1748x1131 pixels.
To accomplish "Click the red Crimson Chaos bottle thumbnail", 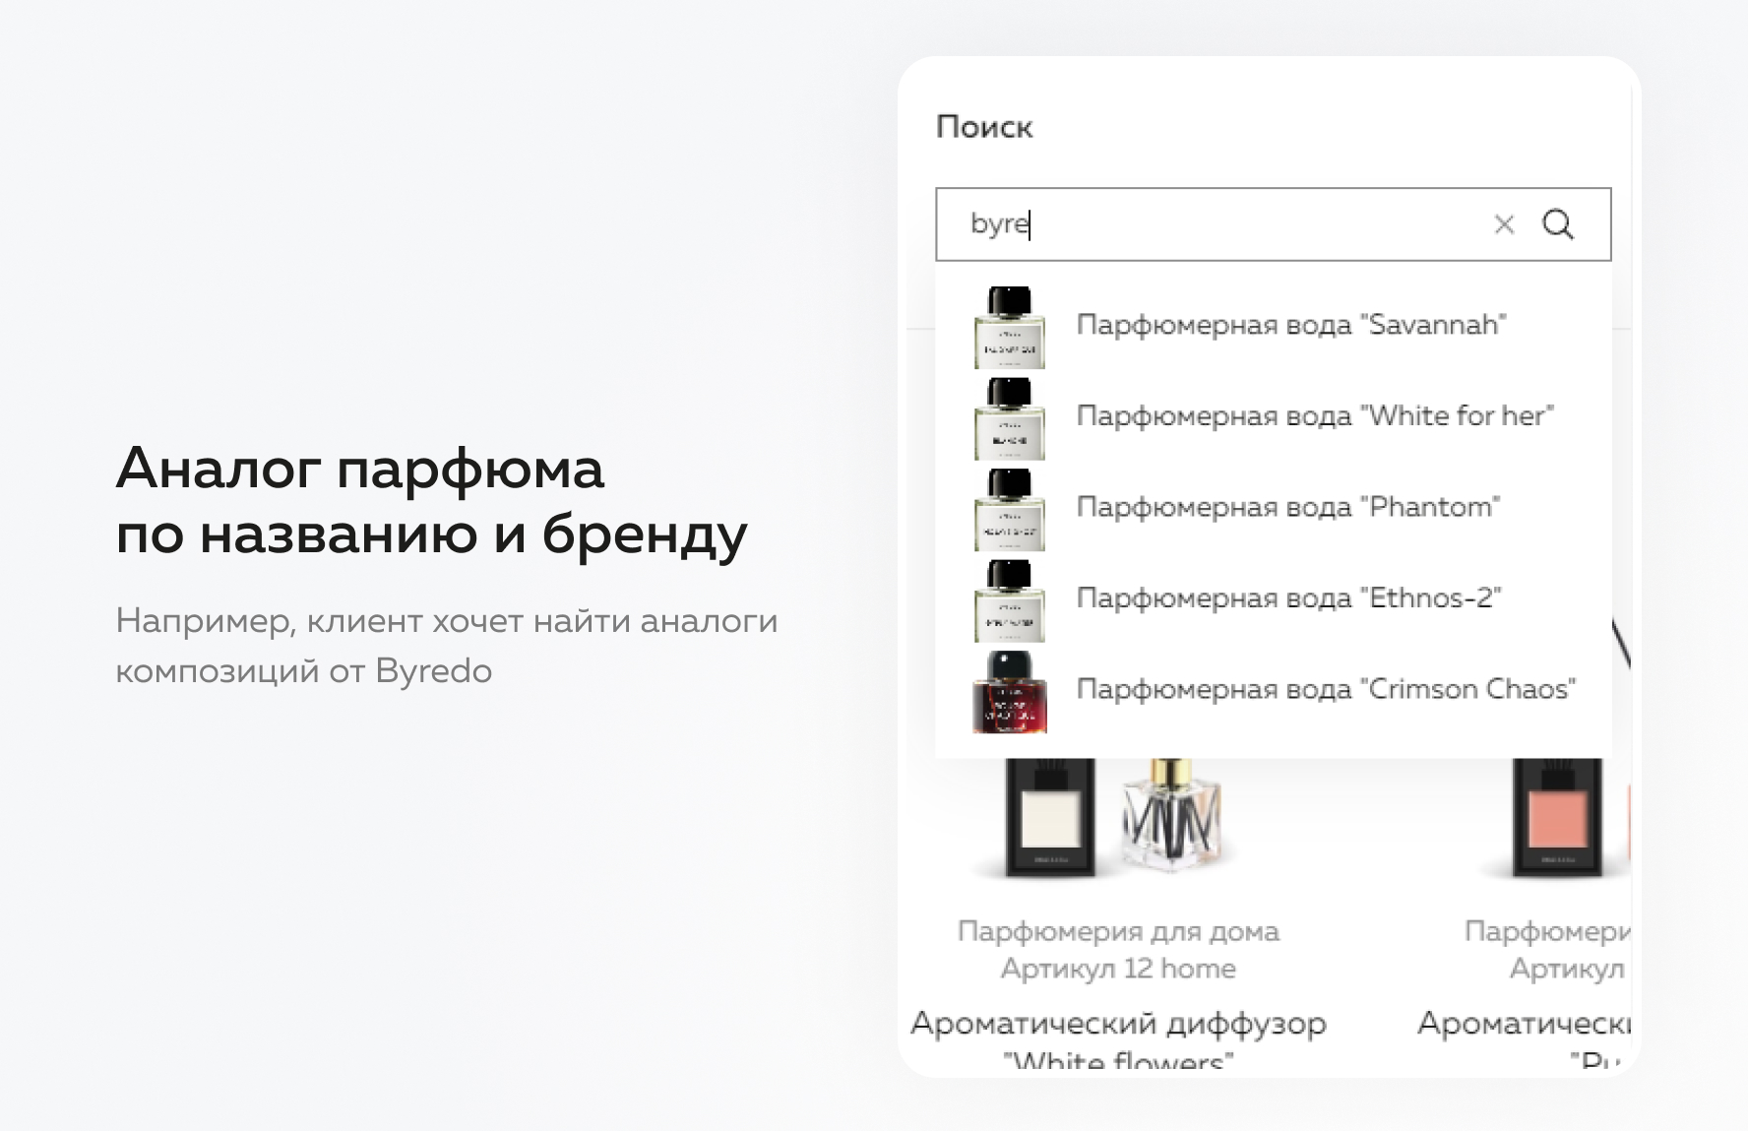I will [x=1009, y=692].
